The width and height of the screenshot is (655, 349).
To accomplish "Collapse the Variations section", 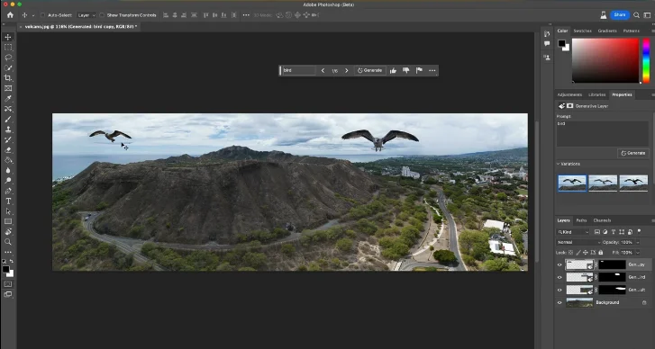I will [x=559, y=165].
